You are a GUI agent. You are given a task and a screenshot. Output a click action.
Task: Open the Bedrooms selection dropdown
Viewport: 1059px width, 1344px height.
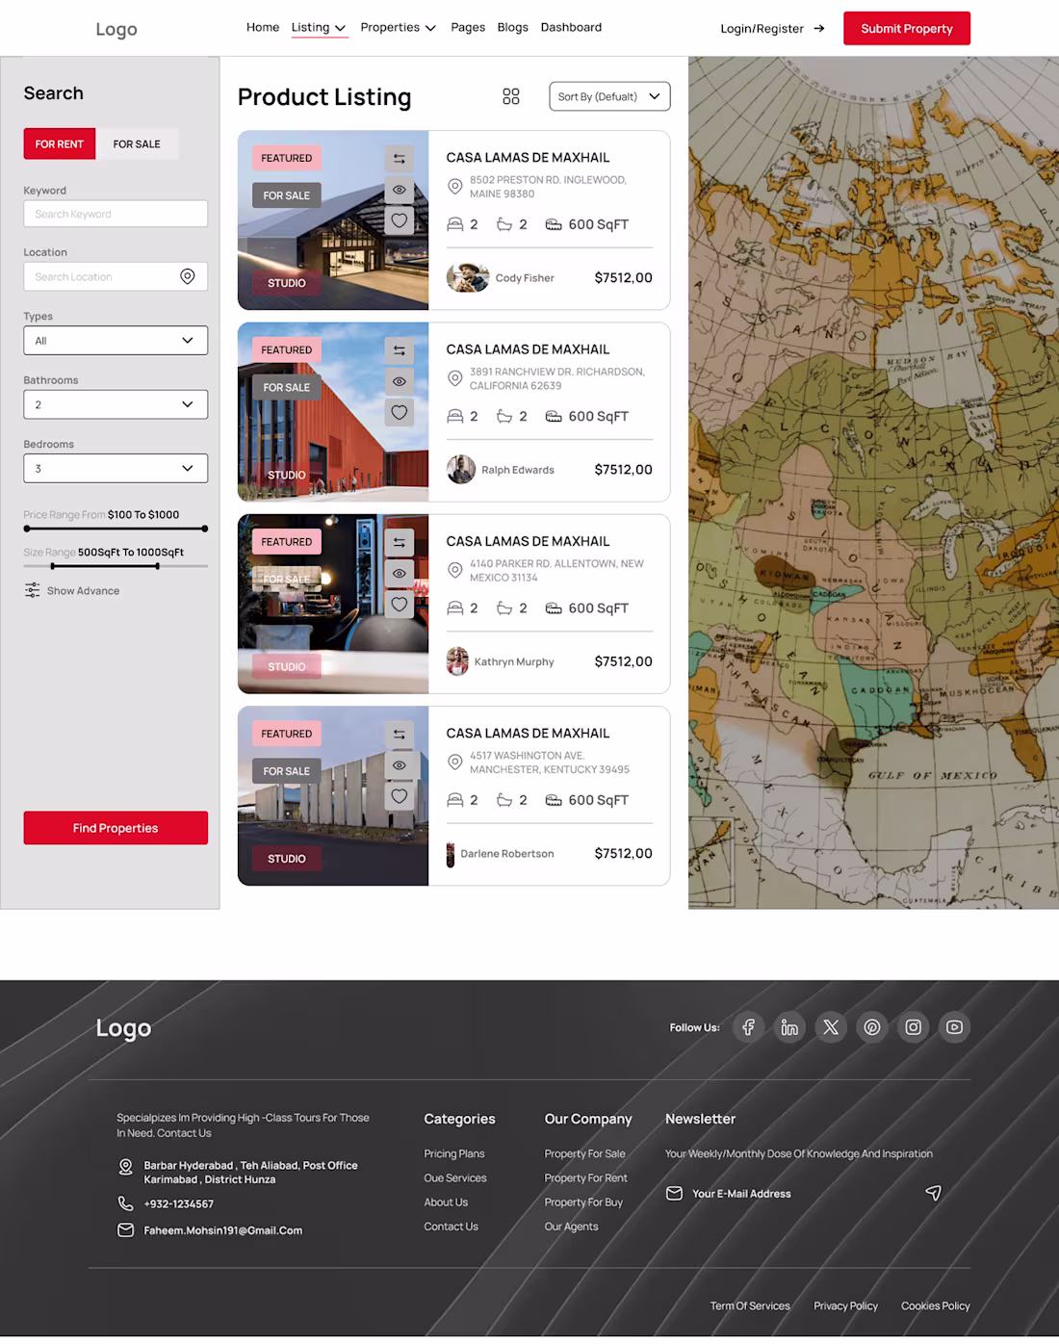coord(115,468)
